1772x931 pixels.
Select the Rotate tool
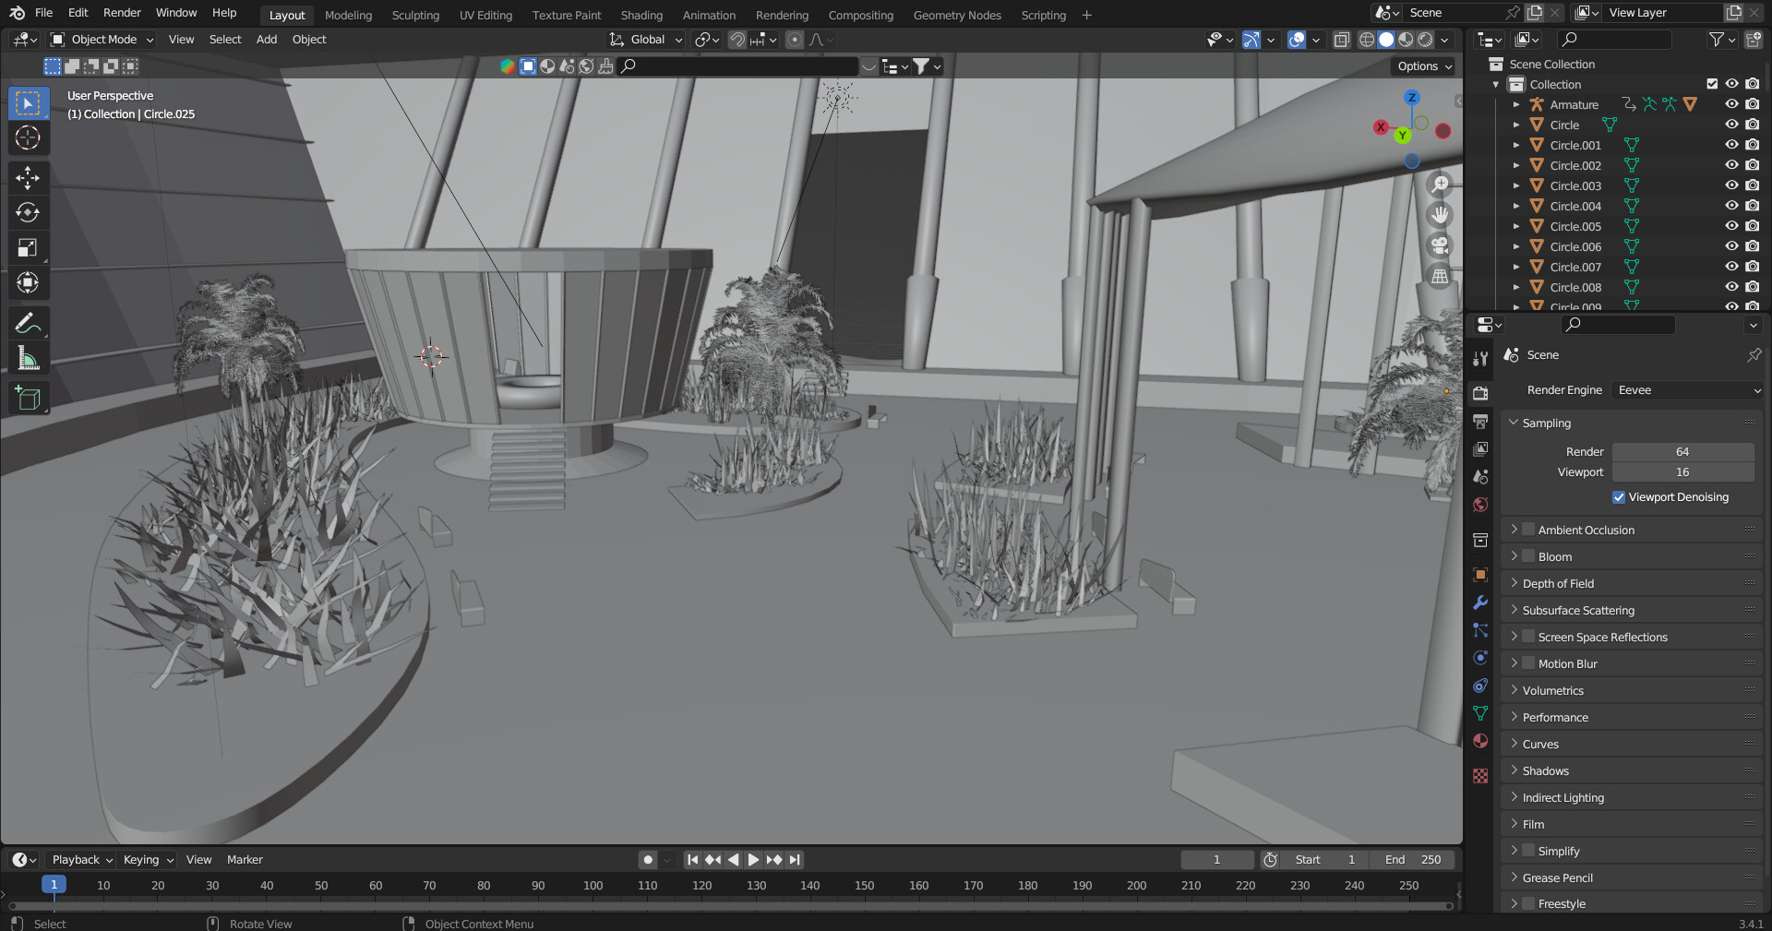[28, 212]
